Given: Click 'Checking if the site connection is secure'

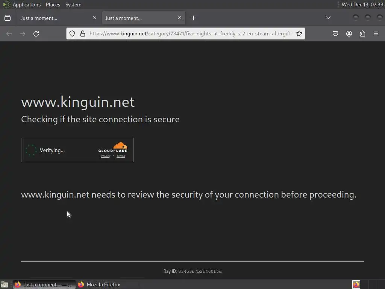Looking at the screenshot, I should coord(100,119).
